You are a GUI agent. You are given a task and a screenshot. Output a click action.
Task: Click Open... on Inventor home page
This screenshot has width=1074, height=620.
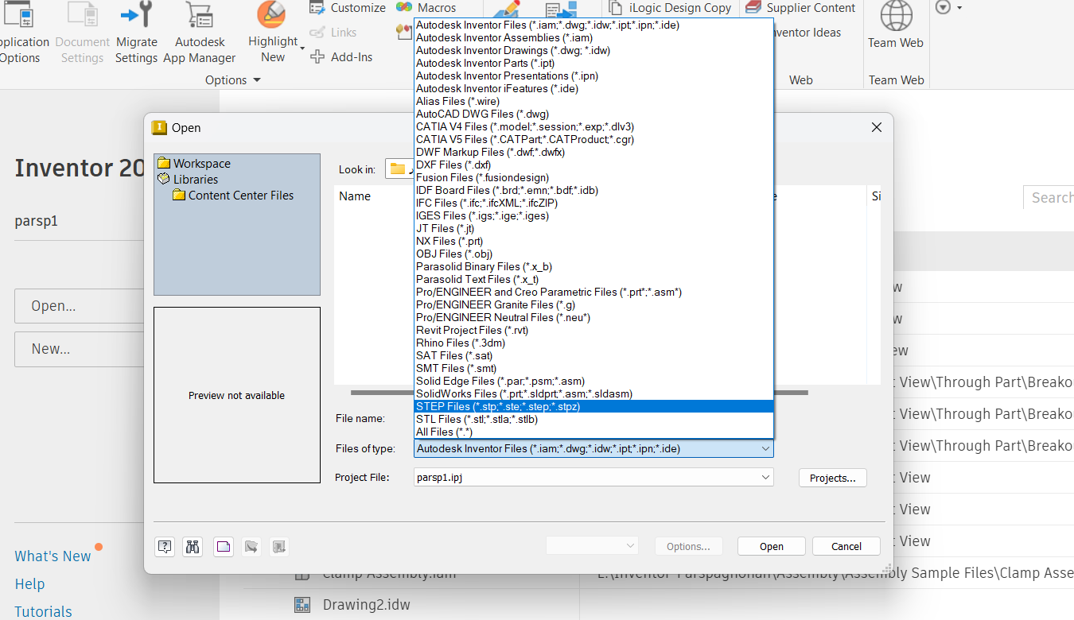(x=79, y=306)
